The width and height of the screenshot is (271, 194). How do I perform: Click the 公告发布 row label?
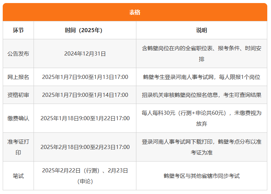[18, 53]
